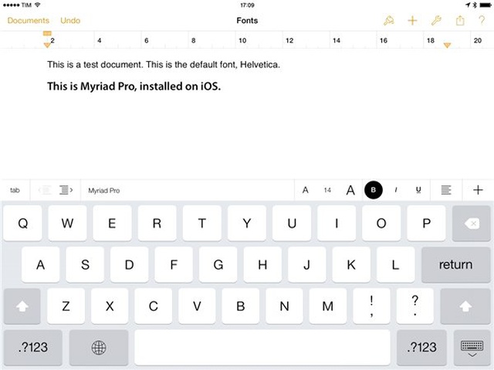Toggle Bold formatting off

click(x=374, y=190)
